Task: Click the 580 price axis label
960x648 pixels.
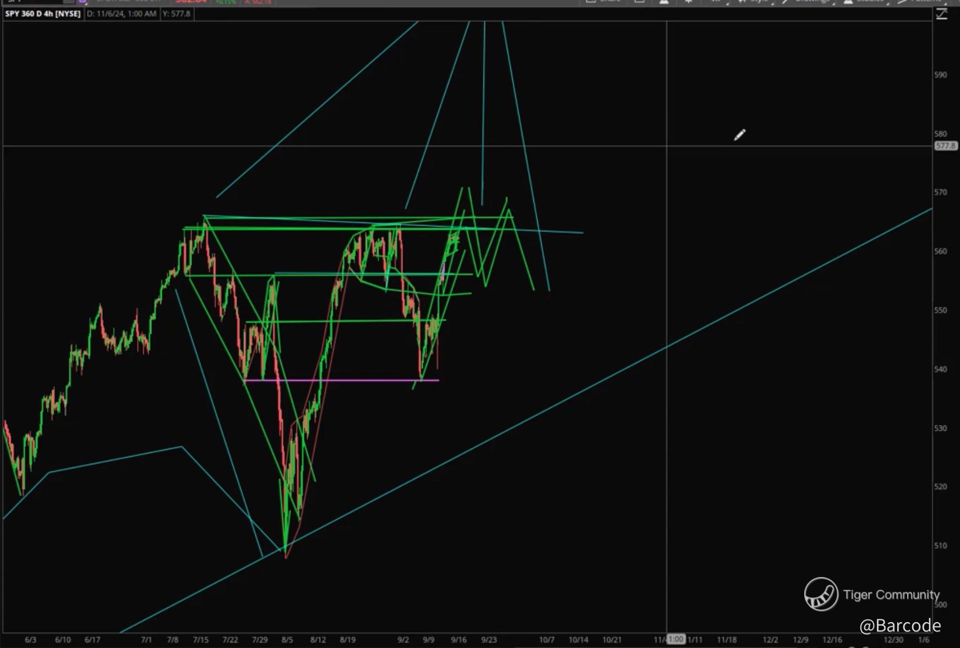Action: [941, 134]
